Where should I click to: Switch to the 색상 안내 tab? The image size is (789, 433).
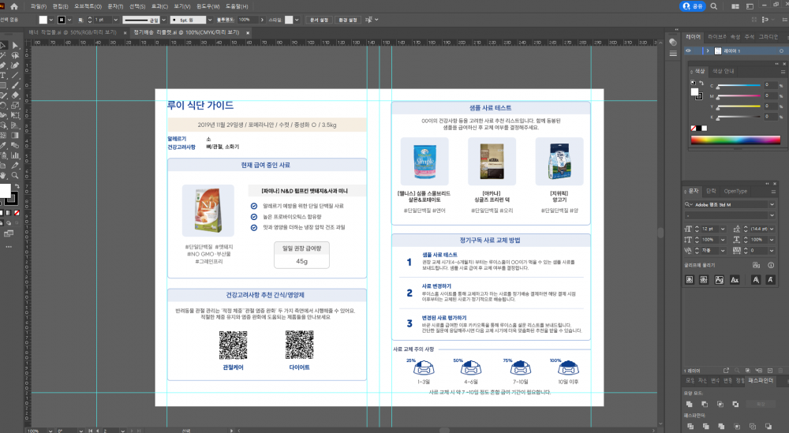click(723, 71)
